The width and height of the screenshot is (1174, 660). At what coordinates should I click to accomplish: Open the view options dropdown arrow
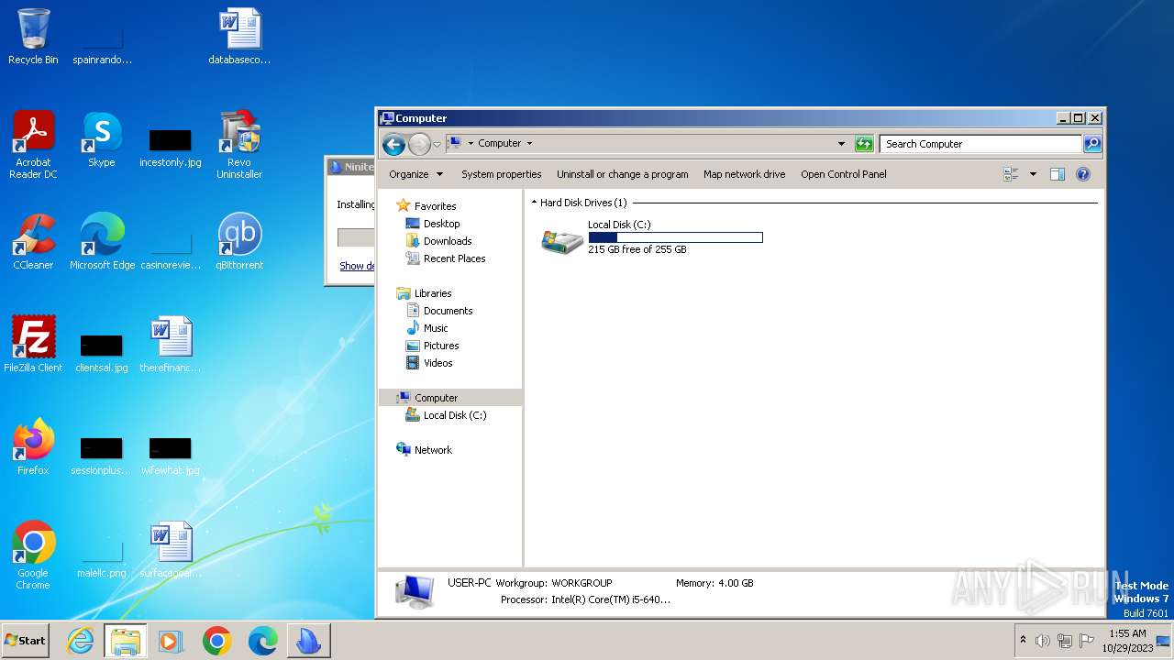pyautogui.click(x=1033, y=174)
